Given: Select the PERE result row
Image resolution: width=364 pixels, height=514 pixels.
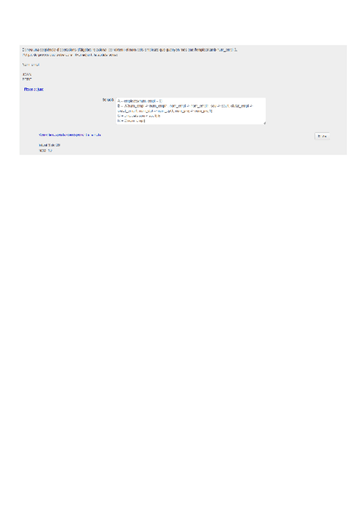Looking at the screenshot, I should coord(27,79).
